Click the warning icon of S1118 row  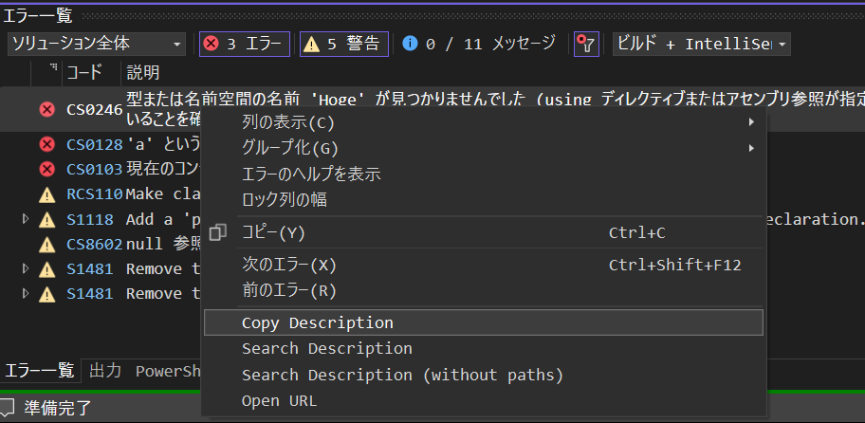point(46,219)
